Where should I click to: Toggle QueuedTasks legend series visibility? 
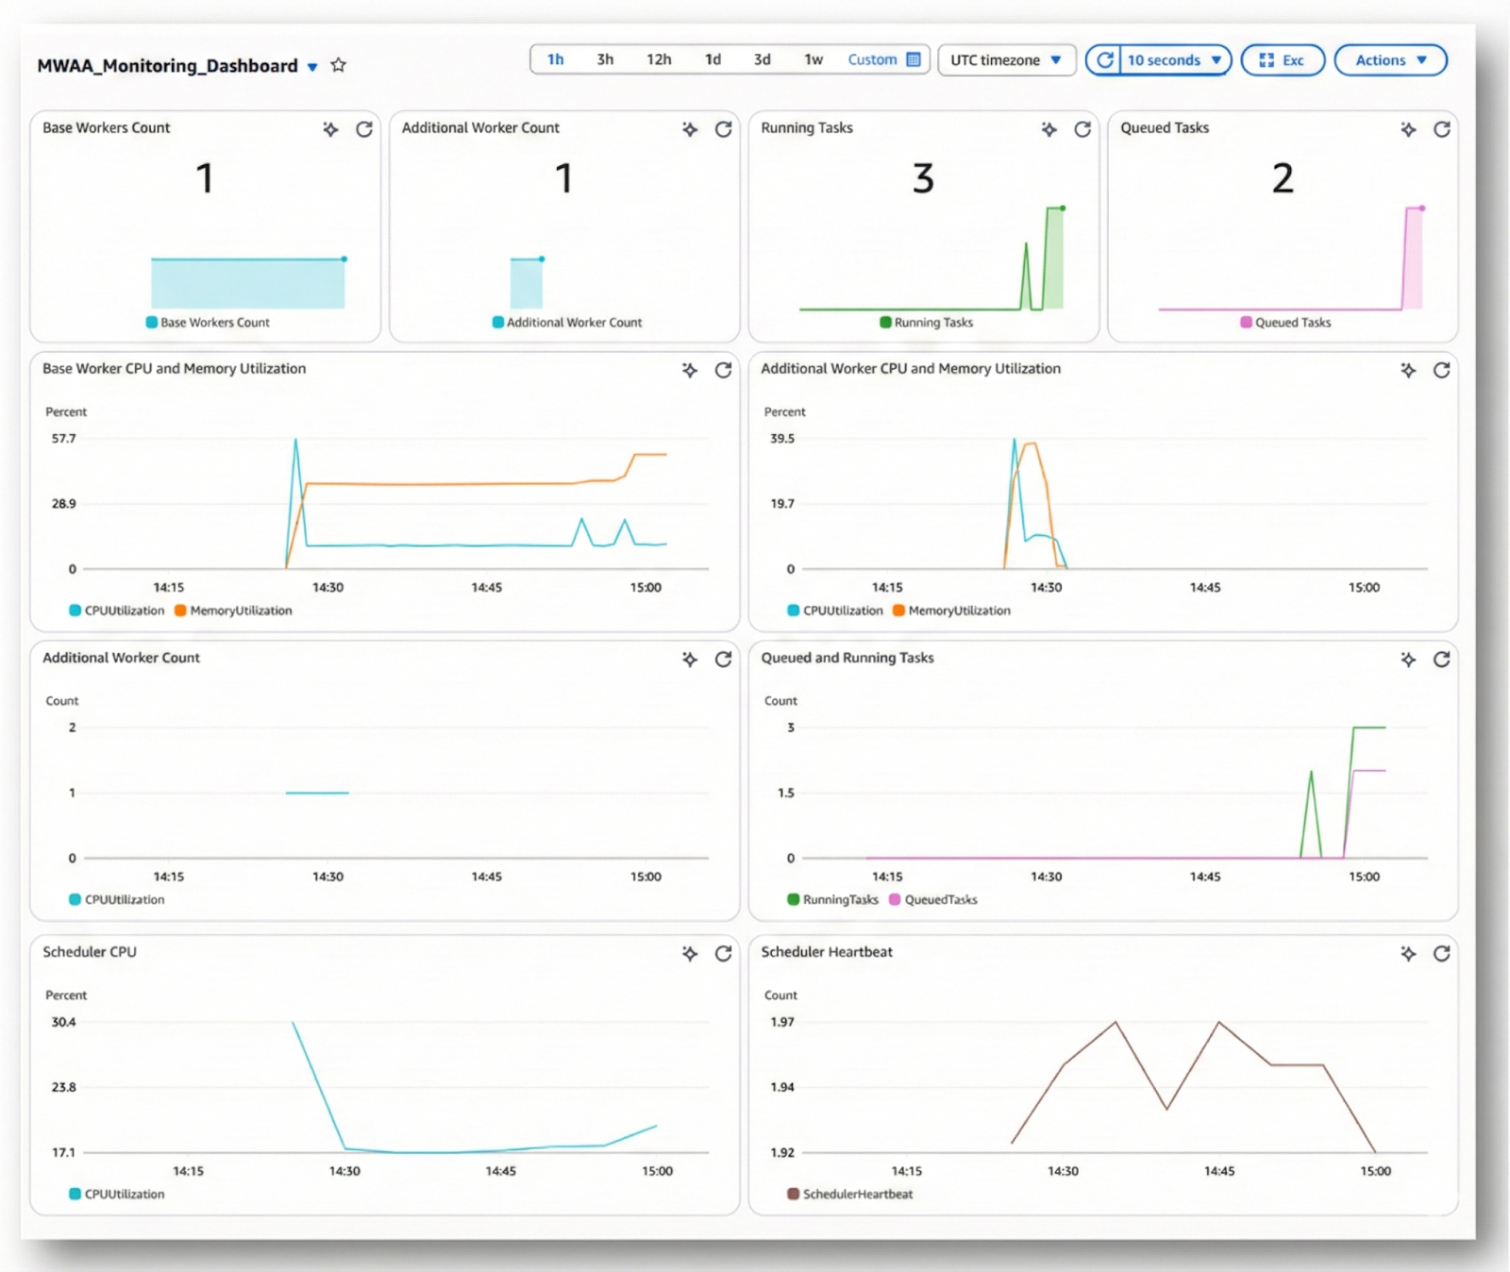(940, 899)
